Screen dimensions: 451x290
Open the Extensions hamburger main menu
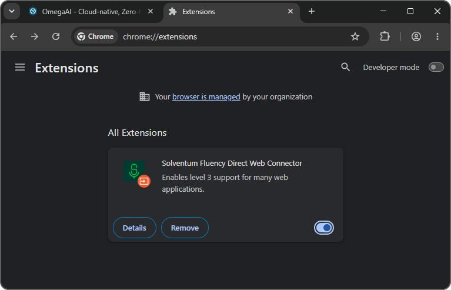tap(20, 67)
